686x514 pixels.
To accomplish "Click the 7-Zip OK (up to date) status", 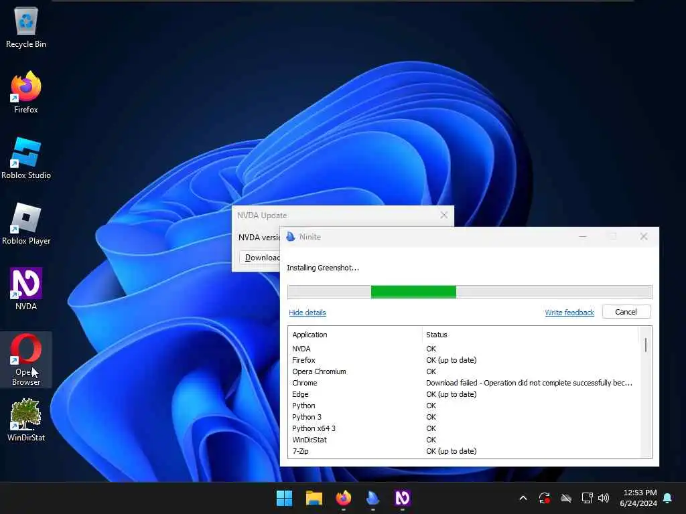I will (451, 451).
